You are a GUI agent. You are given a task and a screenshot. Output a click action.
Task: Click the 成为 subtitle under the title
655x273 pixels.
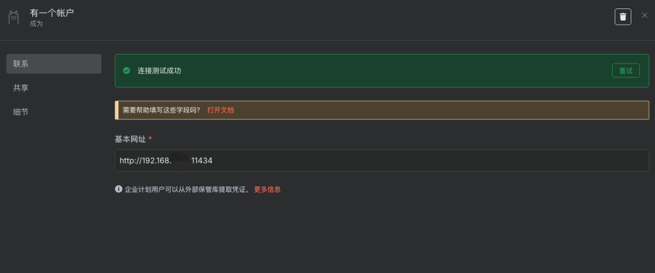pos(36,24)
